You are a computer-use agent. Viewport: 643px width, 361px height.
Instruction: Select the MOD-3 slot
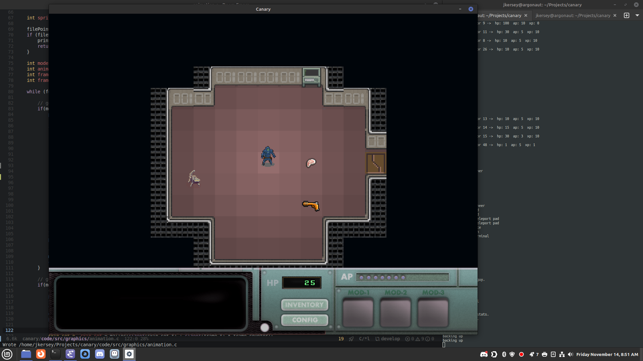click(x=433, y=313)
